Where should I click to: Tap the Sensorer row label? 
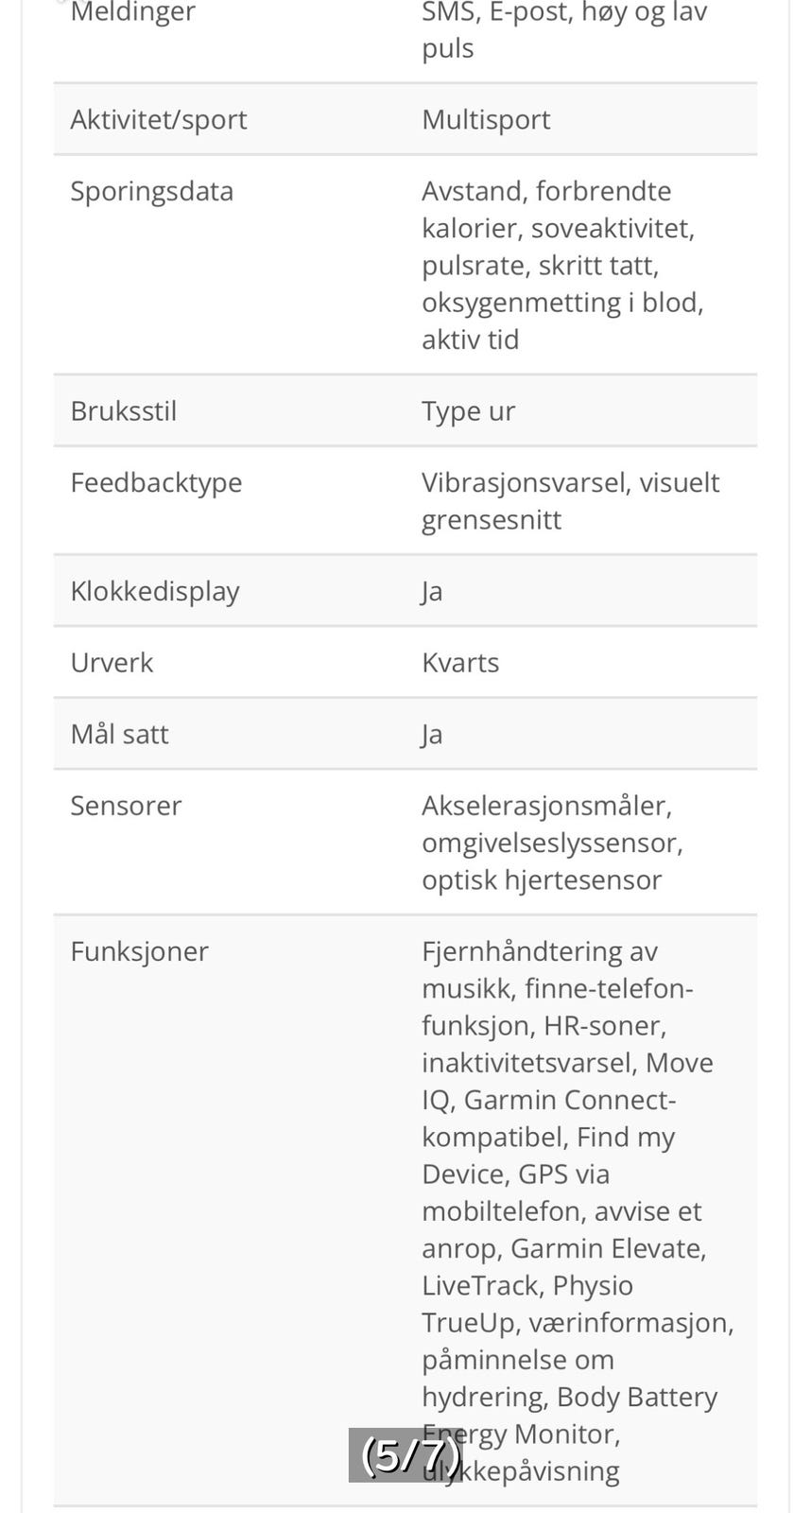[x=126, y=807]
